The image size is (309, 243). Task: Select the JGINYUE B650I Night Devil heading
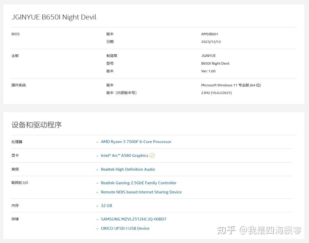coord(54,17)
